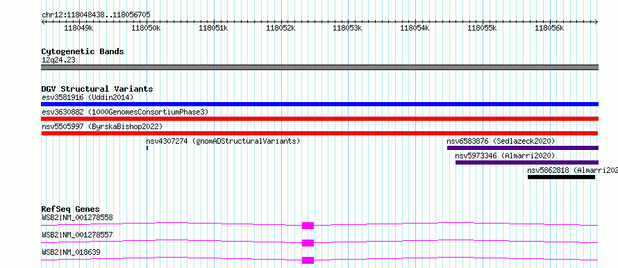Select the small nsv4307274 gnomAD variant marker
618x268 pixels.
pos(147,148)
